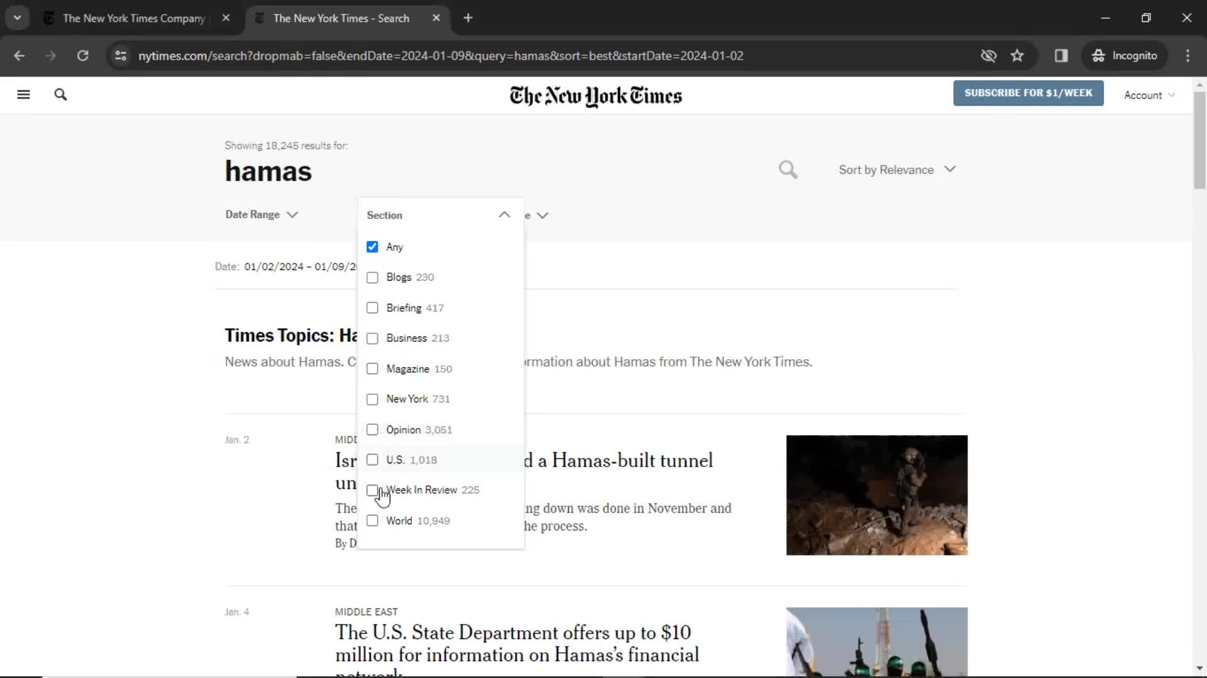Click the Incognito indicator
Viewport: 1207px width, 678px height.
point(1125,56)
